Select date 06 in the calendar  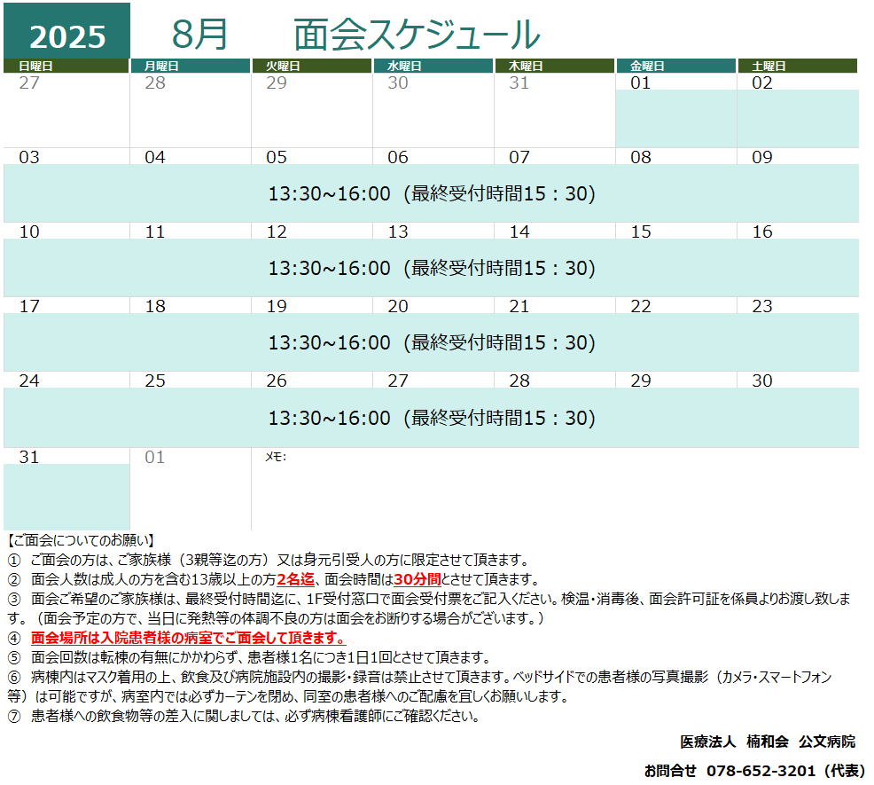(398, 157)
